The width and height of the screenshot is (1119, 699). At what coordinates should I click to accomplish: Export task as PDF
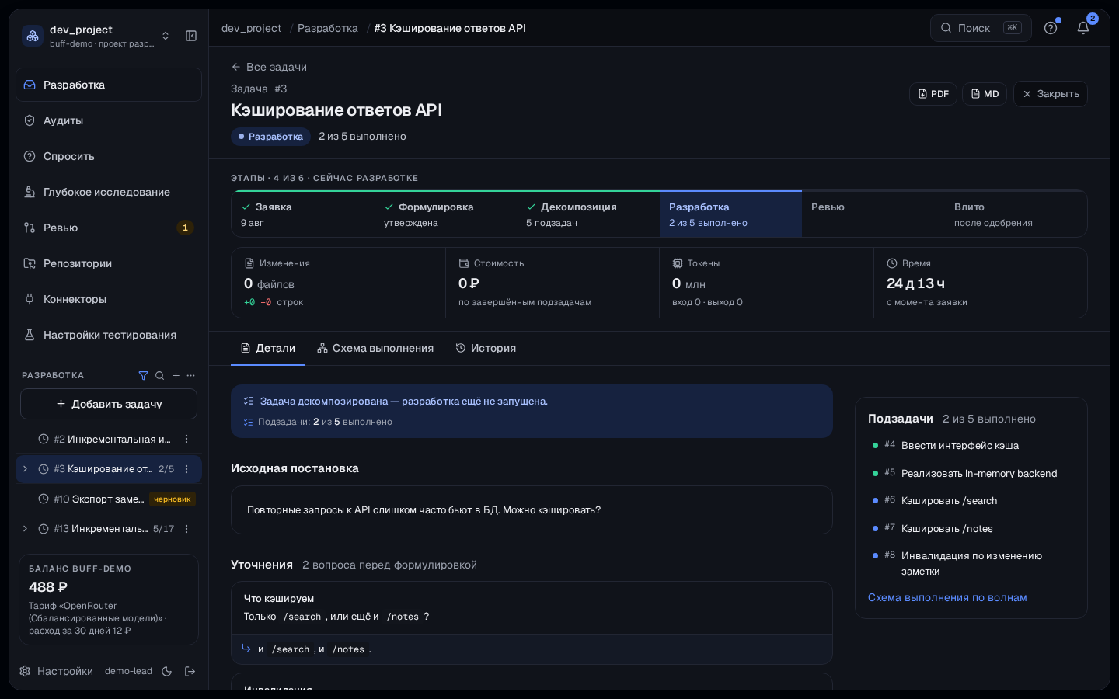933,94
